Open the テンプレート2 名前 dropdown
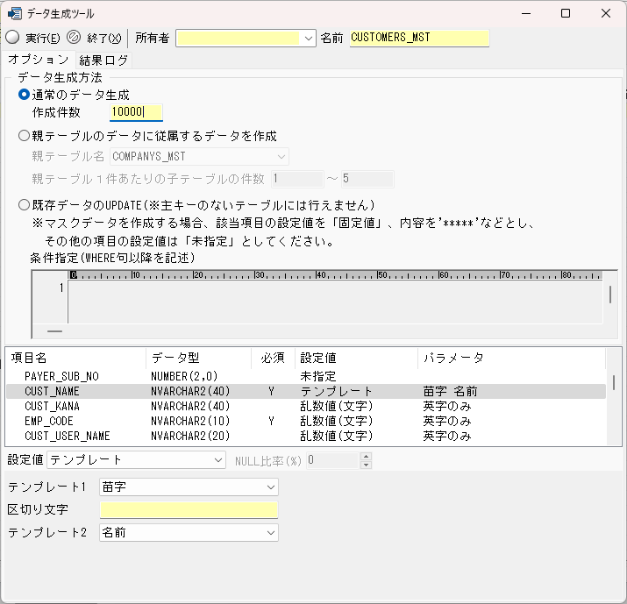 (271, 533)
